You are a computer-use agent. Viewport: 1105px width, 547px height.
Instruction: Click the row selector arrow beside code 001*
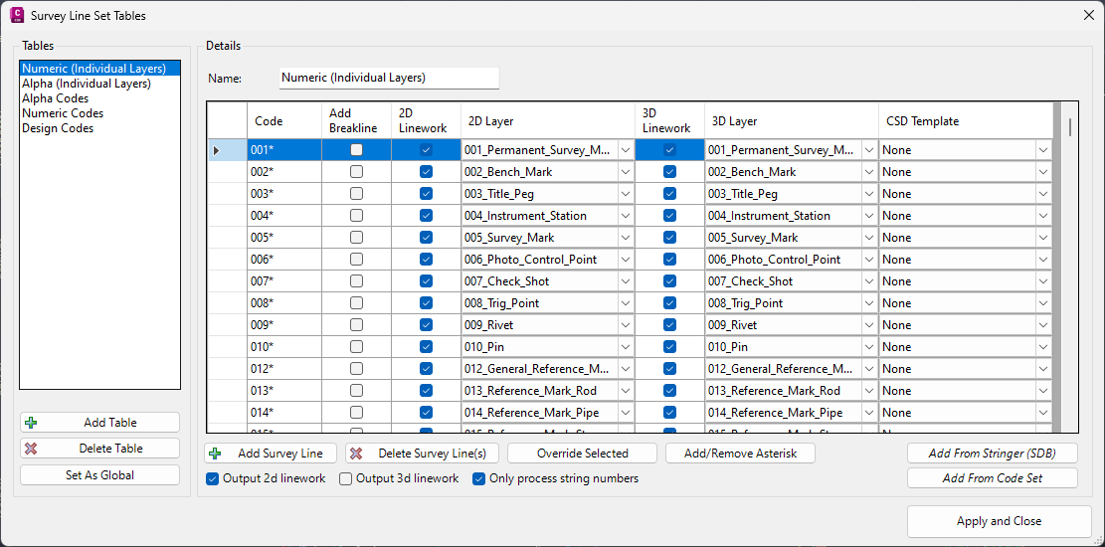coord(216,150)
